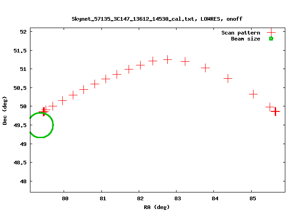Image resolution: width=295 pixels, height=221 pixels.
Task: Click the scan marker near RA 79.7, Dec 50
Action: click(53, 106)
